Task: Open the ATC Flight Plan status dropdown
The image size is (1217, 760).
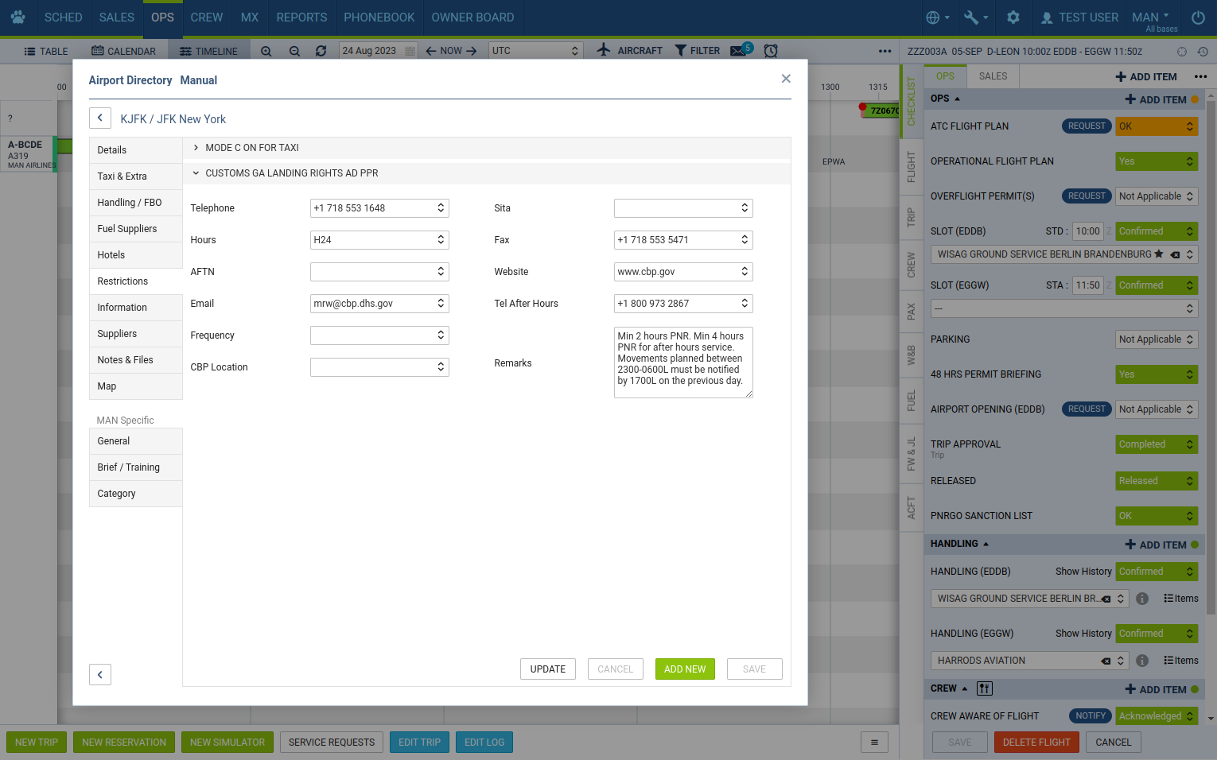Action: click(x=1156, y=126)
